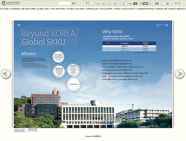186x141 pixels.
Task: Go to the next page in the toolbar
Action: [109, 3]
